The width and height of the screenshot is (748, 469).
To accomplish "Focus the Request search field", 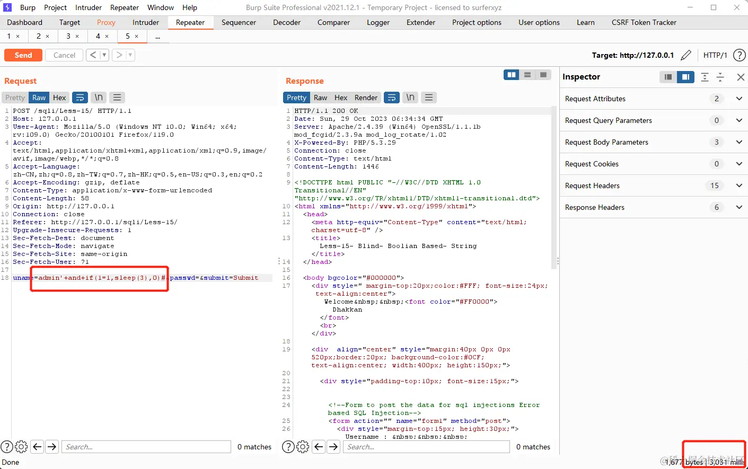I will click(x=146, y=447).
